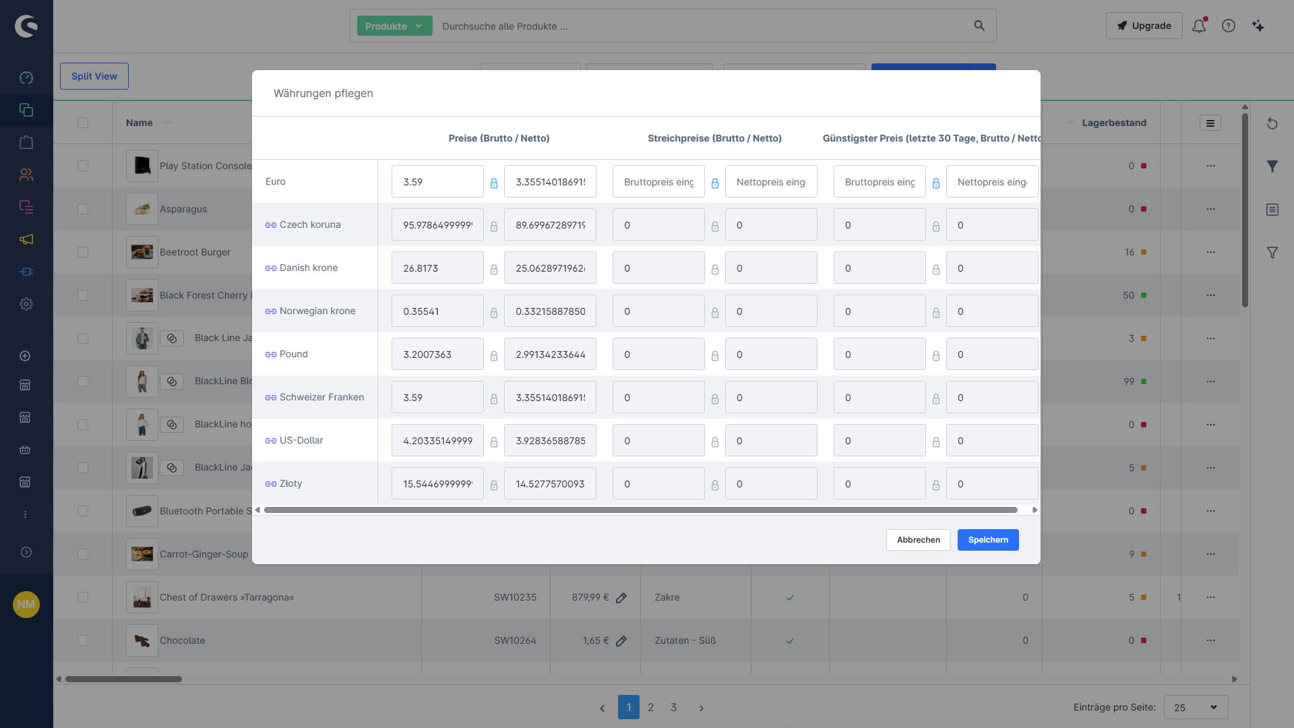Click the AI sparkle icon in header
This screenshot has height=728, width=1294.
tap(1258, 26)
